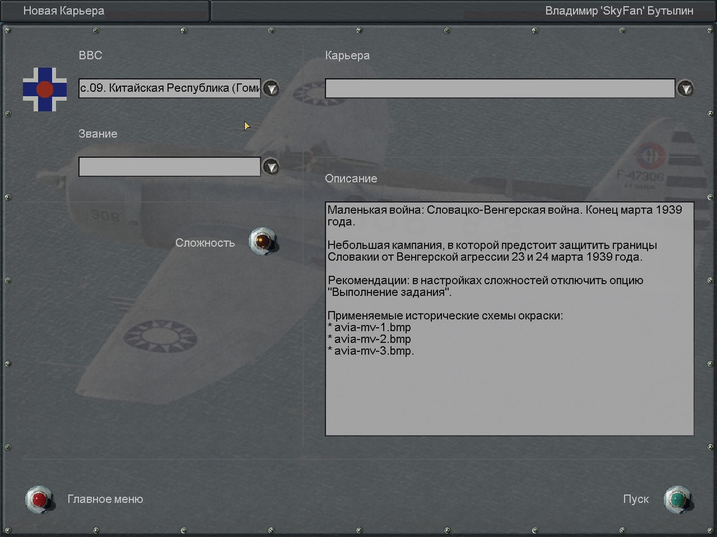Click the air force roundel emblem icon

click(x=45, y=89)
